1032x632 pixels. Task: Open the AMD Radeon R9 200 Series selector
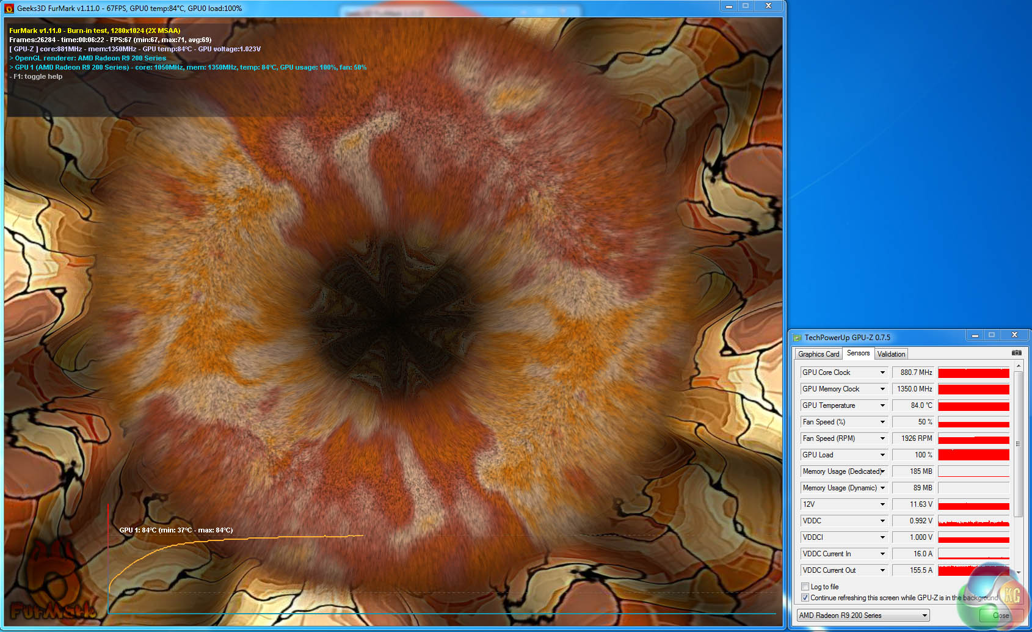[863, 616]
